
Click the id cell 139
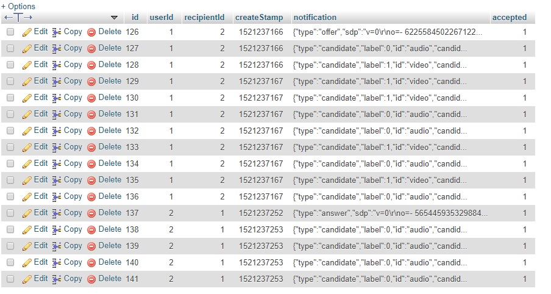coord(132,246)
